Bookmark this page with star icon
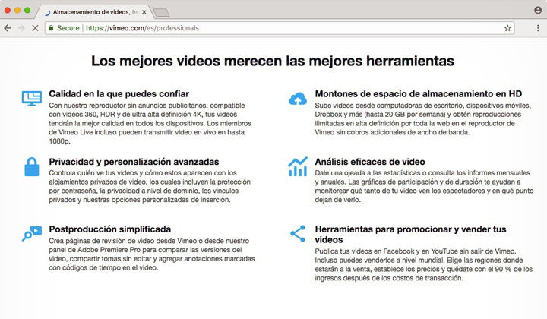This screenshot has height=319, width=547. (507, 28)
